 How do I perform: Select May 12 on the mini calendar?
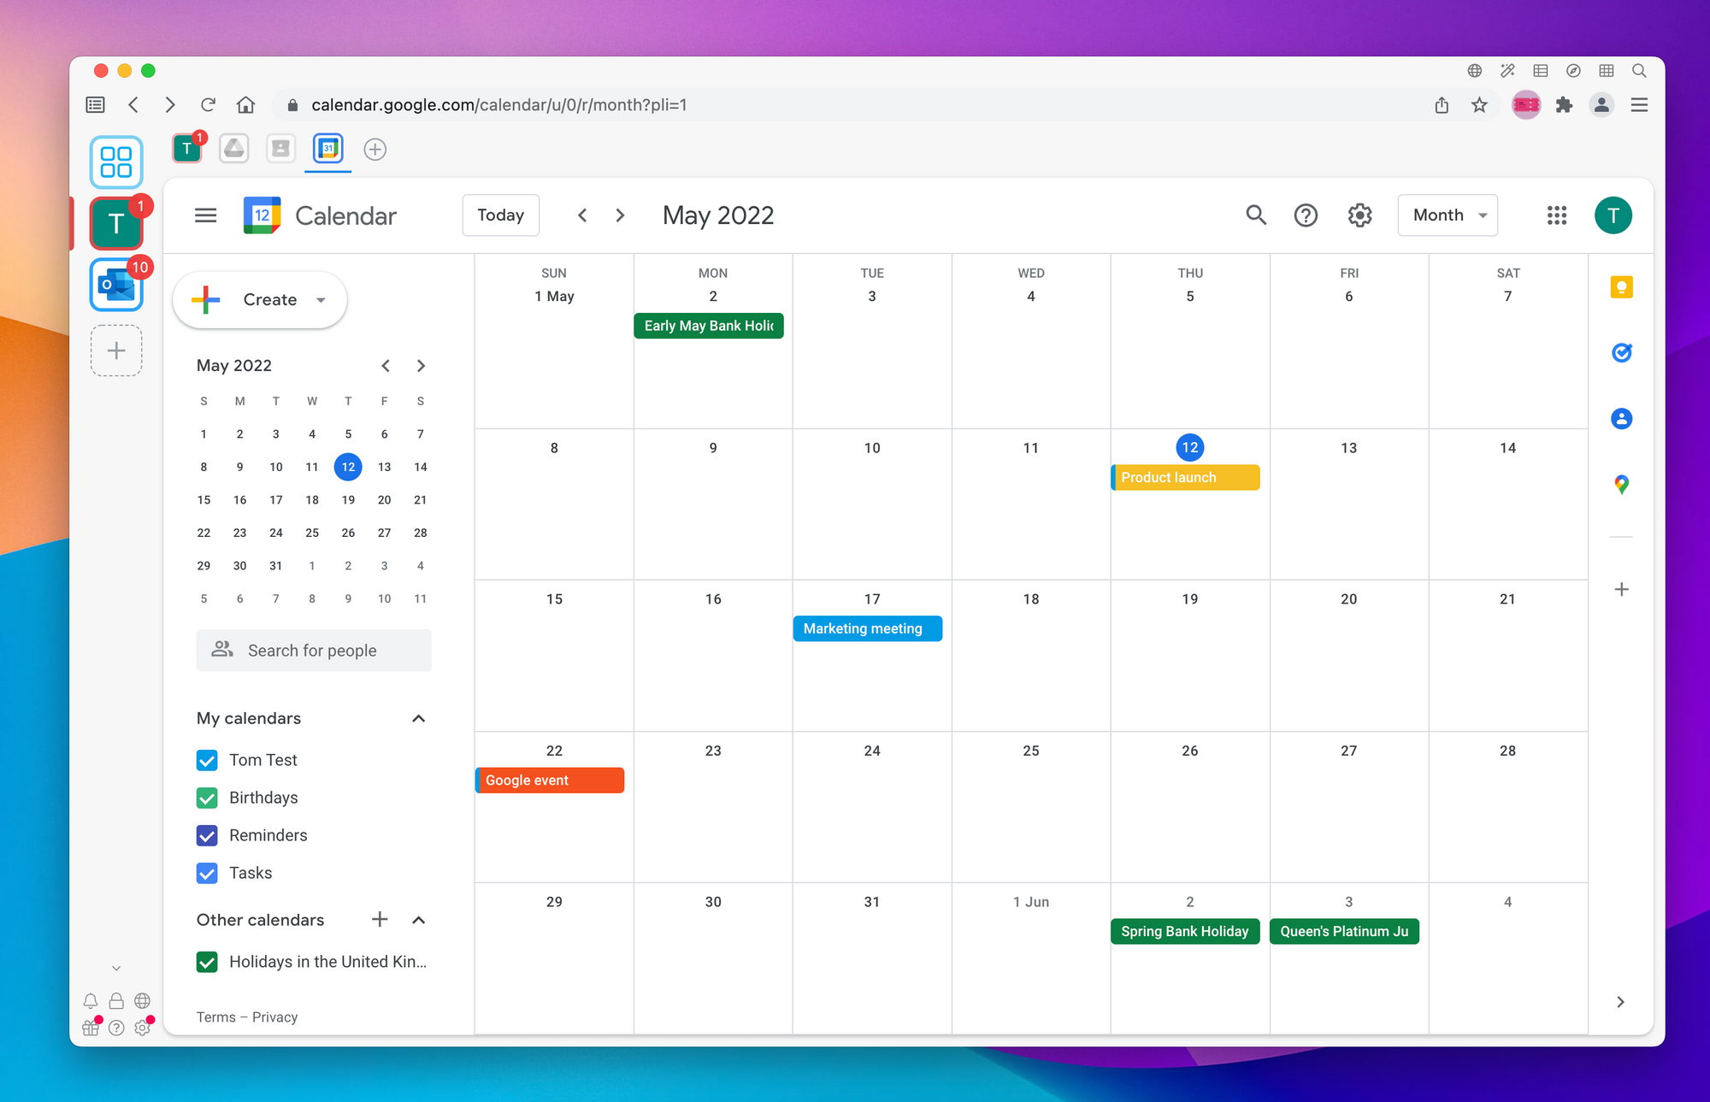[x=348, y=465]
